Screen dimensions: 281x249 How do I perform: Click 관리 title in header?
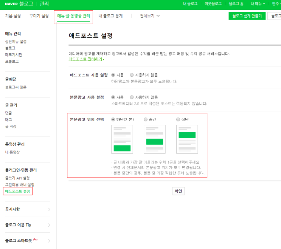[44, 4]
